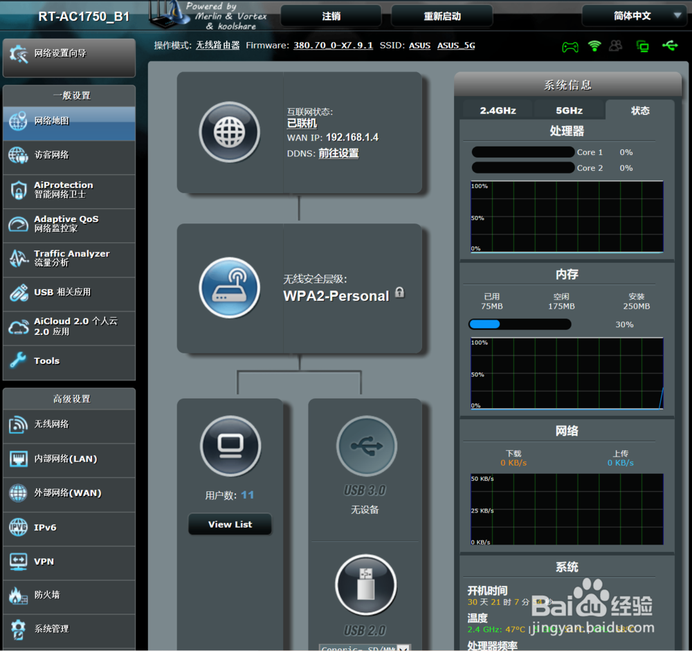Click the green LAN monitor status icon

point(643,46)
